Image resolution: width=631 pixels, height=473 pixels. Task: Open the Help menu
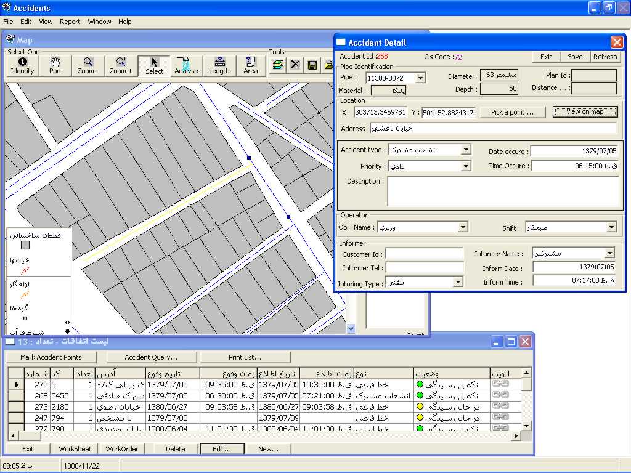(x=124, y=22)
